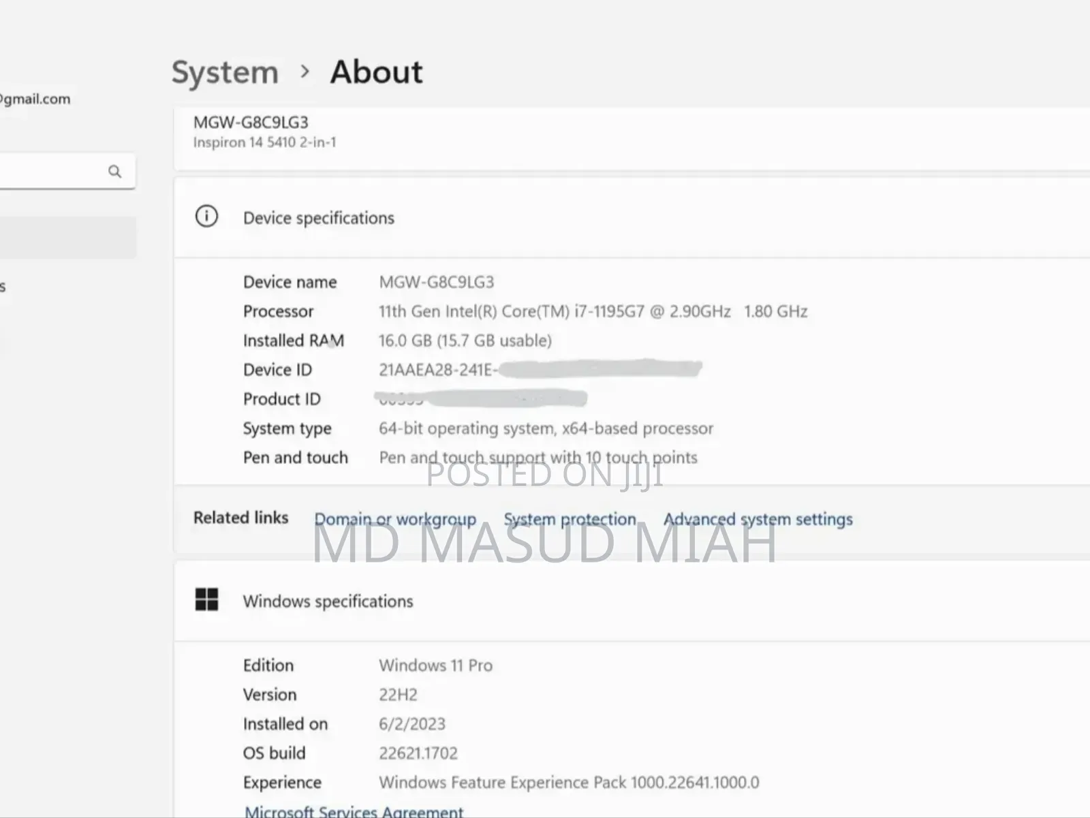Click the info icon beside Device specifications
This screenshot has width=1090, height=818.
[x=206, y=216]
